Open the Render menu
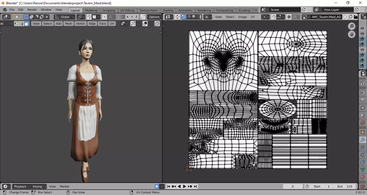This screenshot has width=367, height=195. pyautogui.click(x=32, y=10)
